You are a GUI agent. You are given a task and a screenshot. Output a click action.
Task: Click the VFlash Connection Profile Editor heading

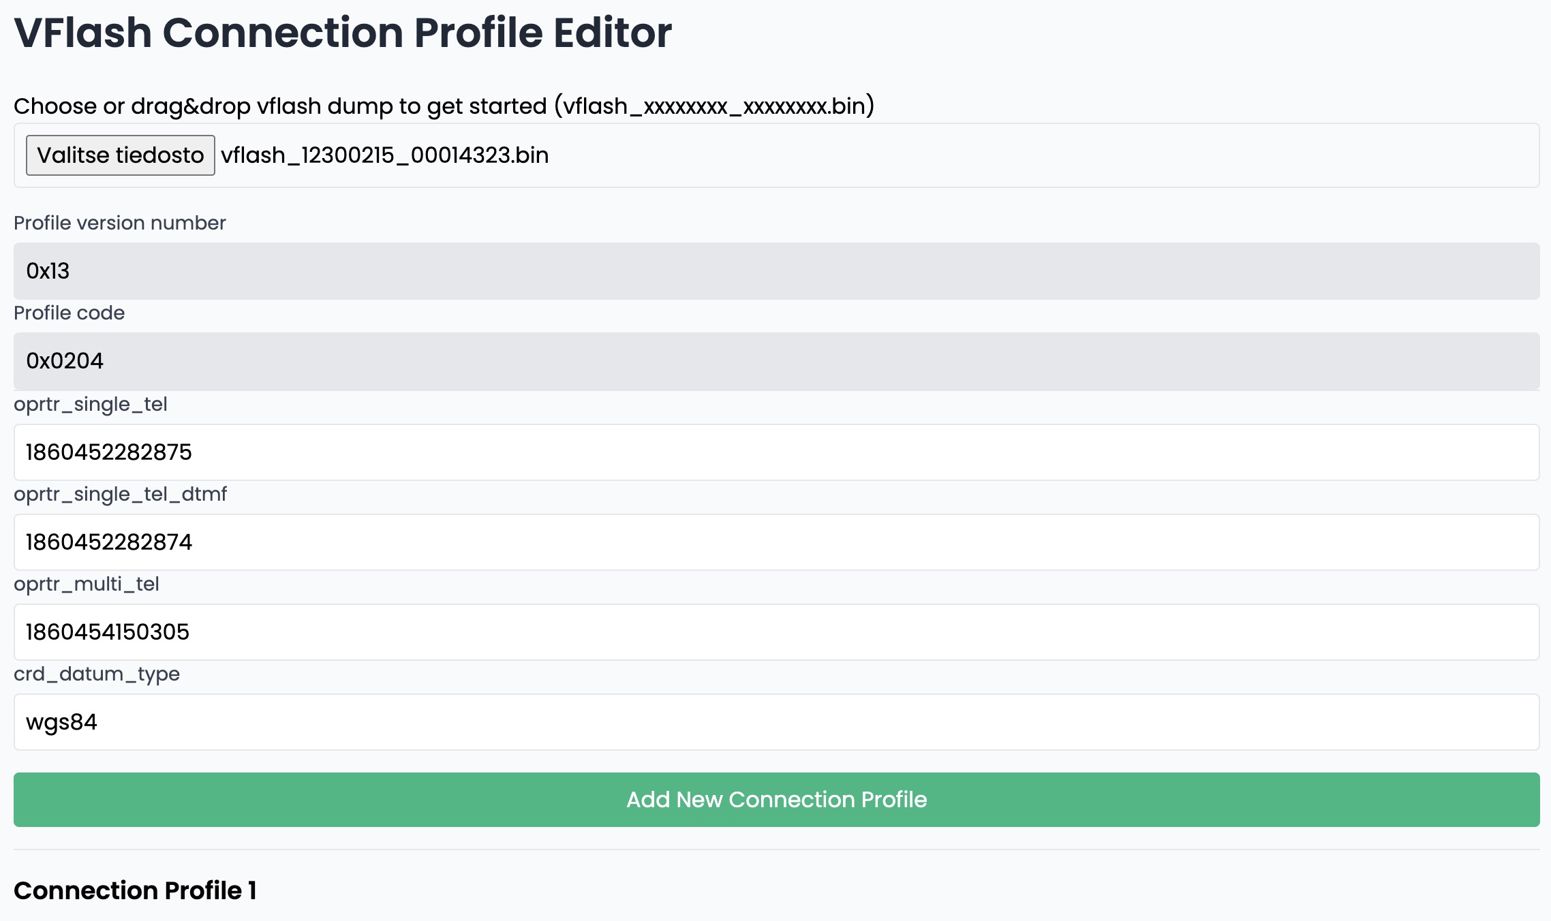coord(343,33)
